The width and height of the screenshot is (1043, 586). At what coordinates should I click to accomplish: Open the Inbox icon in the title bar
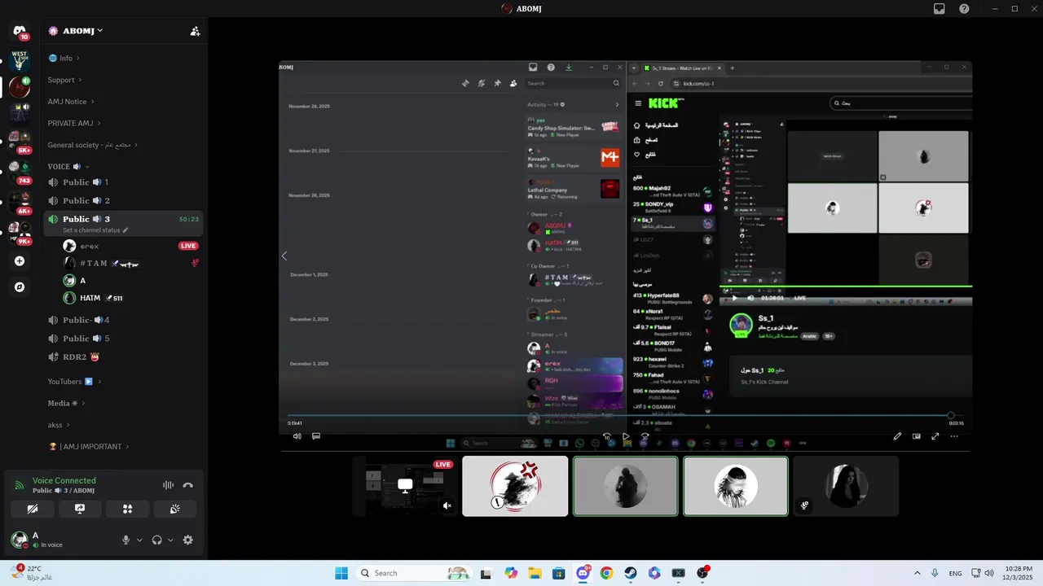(940, 8)
